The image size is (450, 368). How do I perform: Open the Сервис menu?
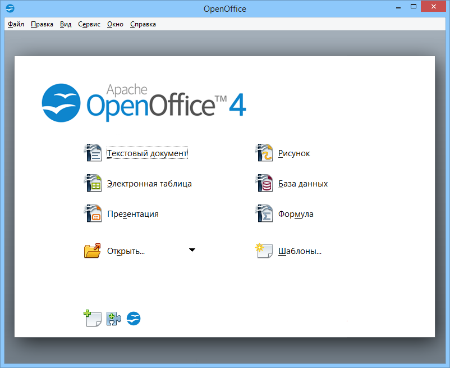(x=89, y=24)
